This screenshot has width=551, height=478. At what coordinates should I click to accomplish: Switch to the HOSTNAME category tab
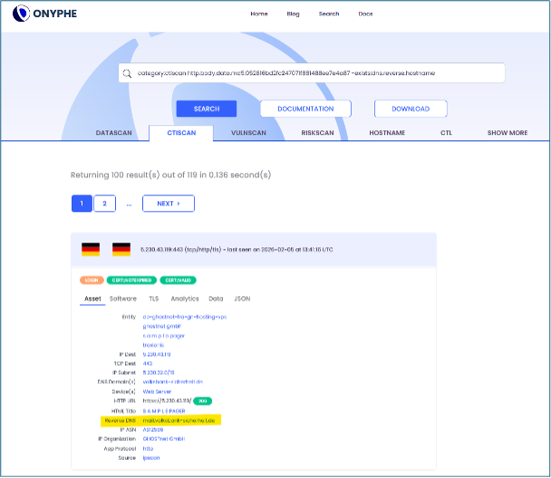pyautogui.click(x=387, y=133)
